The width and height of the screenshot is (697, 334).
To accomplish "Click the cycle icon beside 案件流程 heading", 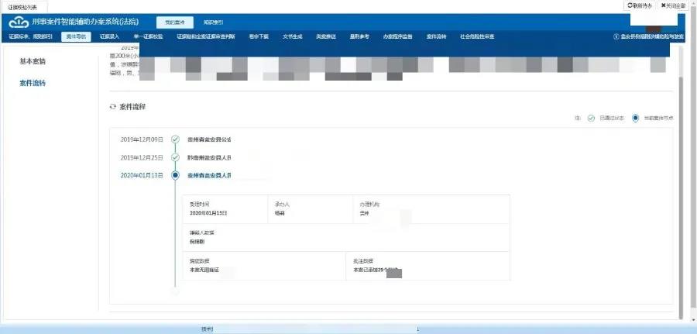I will (x=113, y=106).
